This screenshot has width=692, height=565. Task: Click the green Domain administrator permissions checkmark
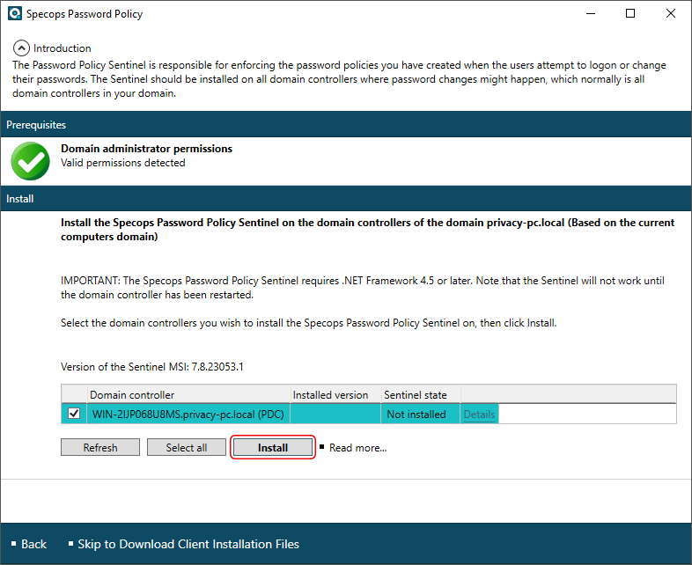click(31, 161)
